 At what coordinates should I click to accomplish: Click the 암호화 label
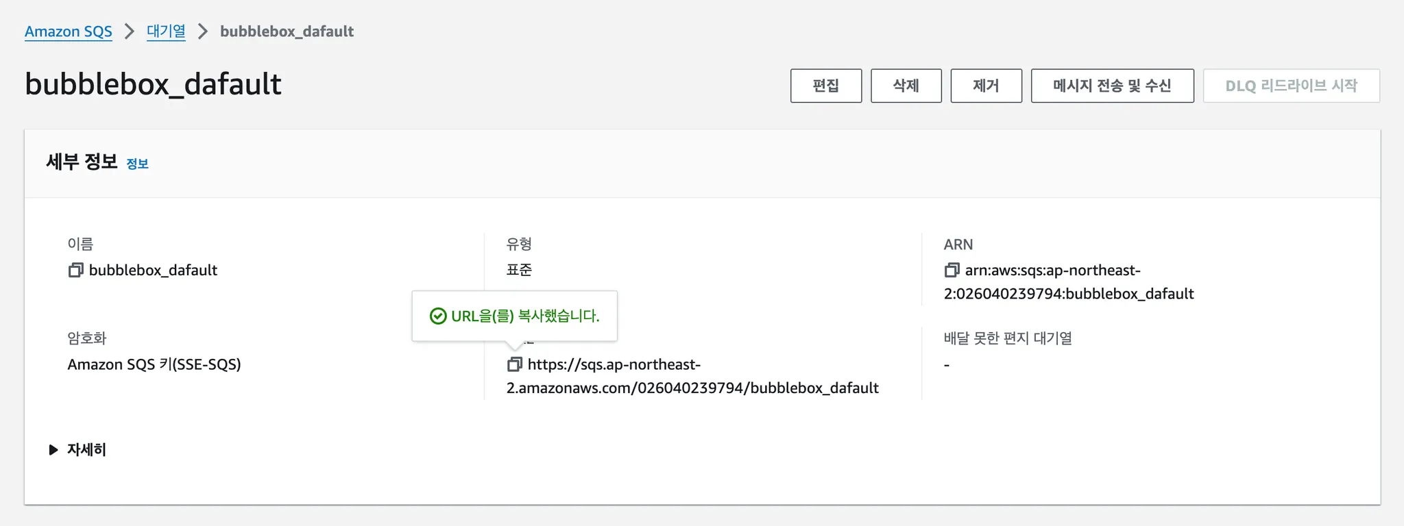point(87,338)
